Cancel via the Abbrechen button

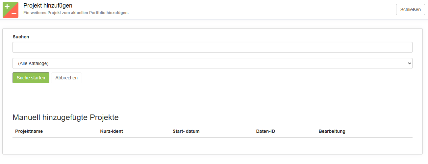66,78
